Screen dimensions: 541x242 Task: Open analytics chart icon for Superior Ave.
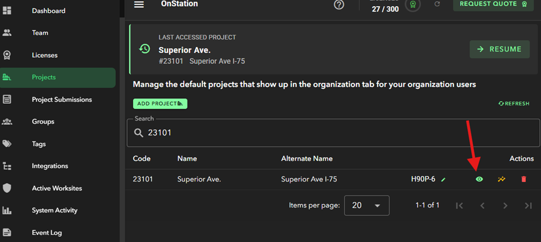tap(502, 179)
